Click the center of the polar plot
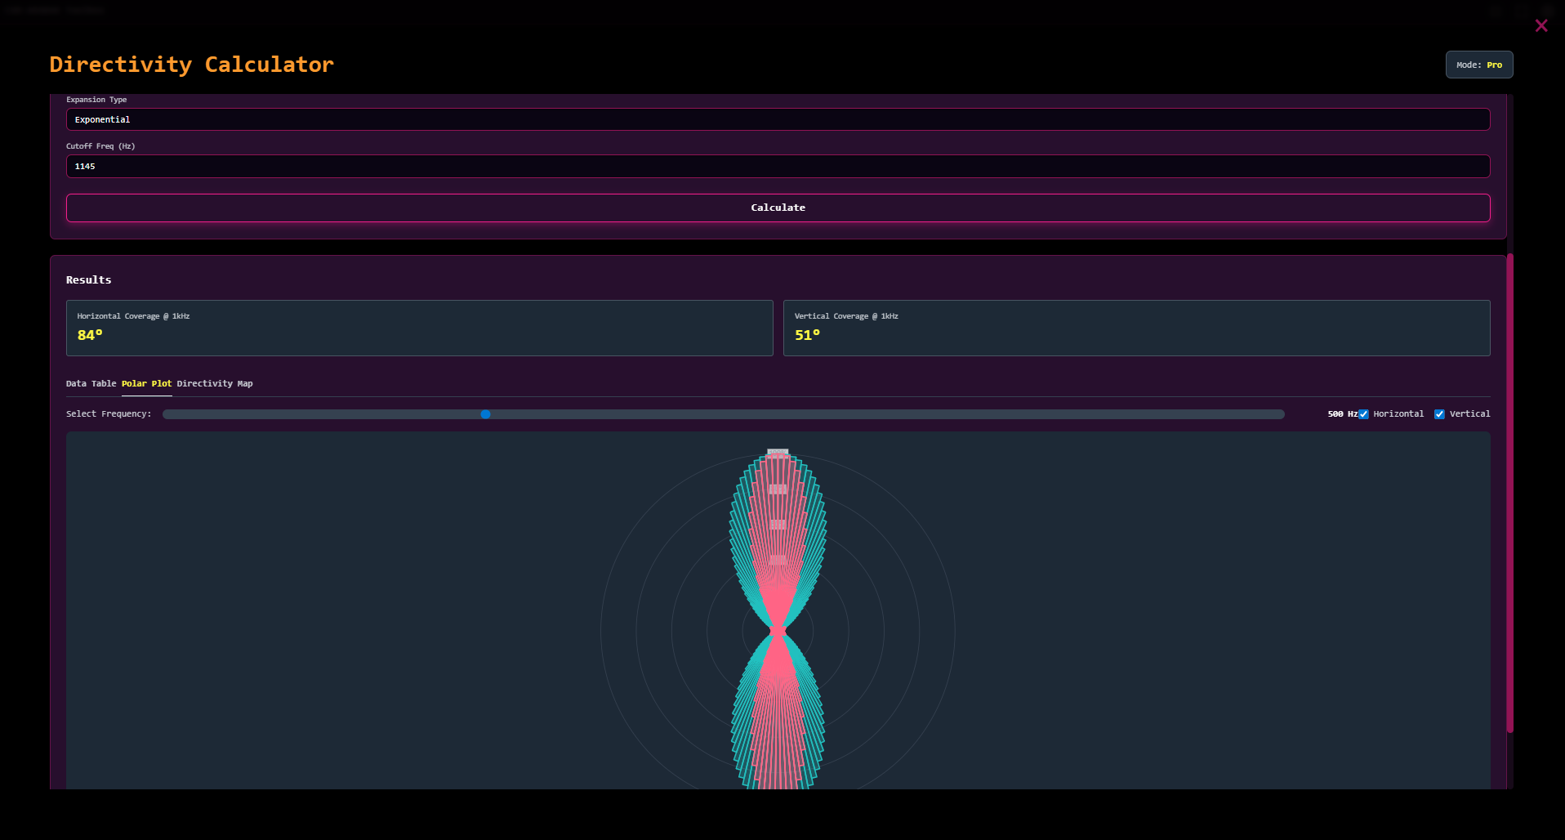This screenshot has width=1565, height=840. point(778,631)
